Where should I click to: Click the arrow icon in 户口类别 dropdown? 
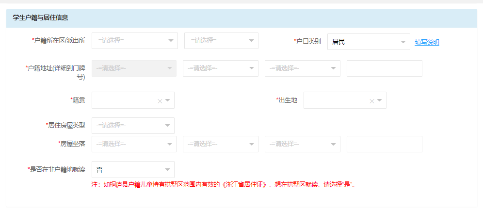point(403,42)
